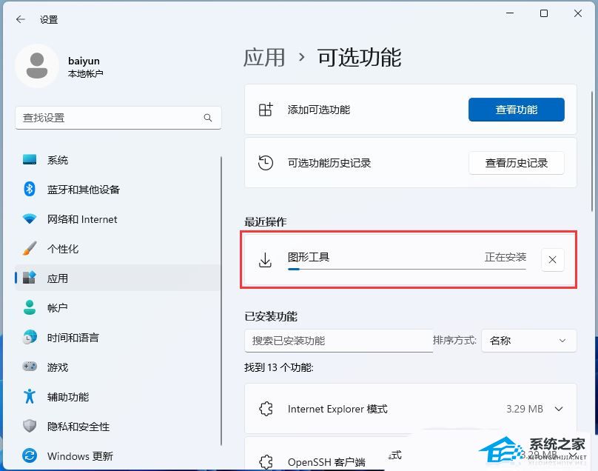Open 隐私和安全性 in the sidebar
The width and height of the screenshot is (598, 471).
[78, 427]
